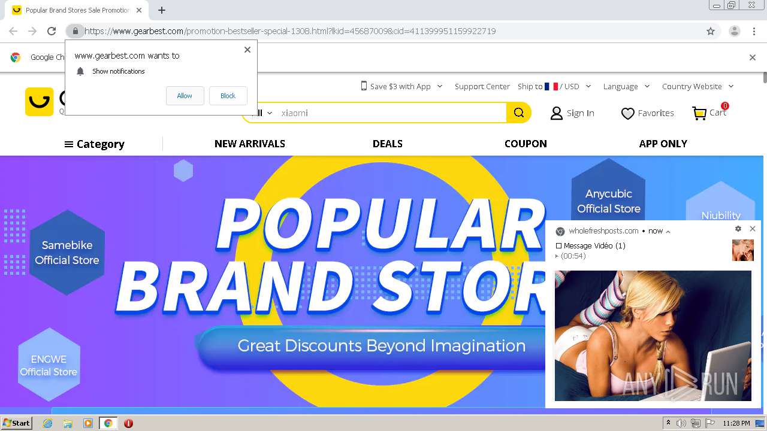
Task: Open APP ONLY offers
Action: point(663,144)
